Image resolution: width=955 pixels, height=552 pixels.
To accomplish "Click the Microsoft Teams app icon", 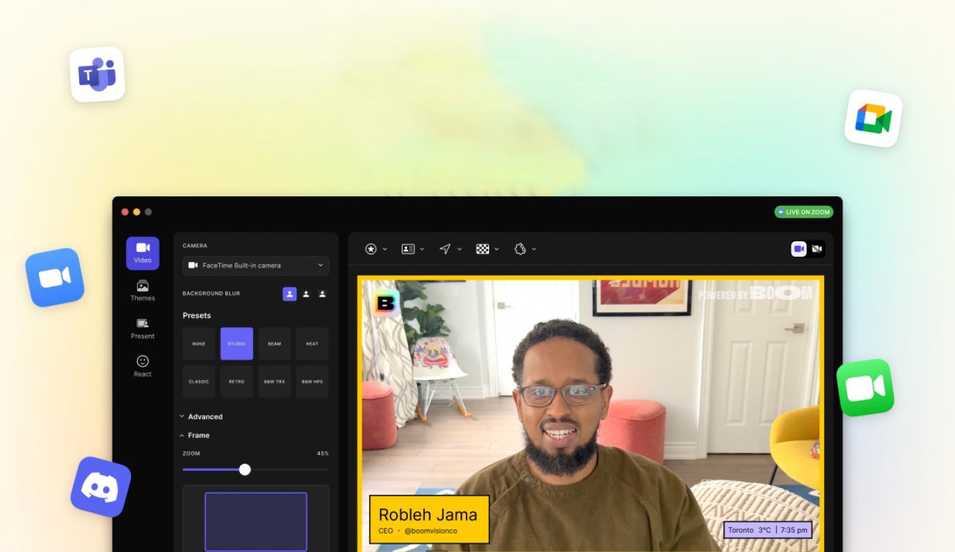I will click(x=98, y=75).
